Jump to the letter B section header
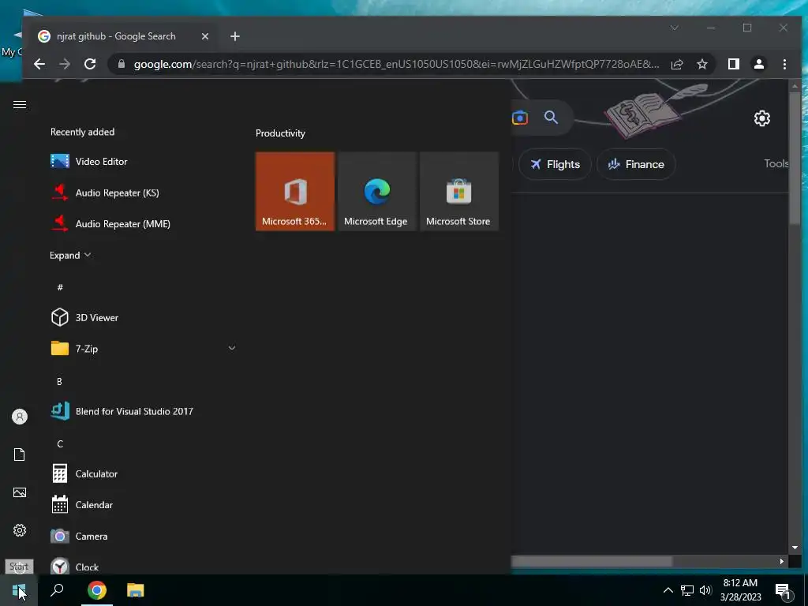The image size is (808, 606). (x=59, y=381)
